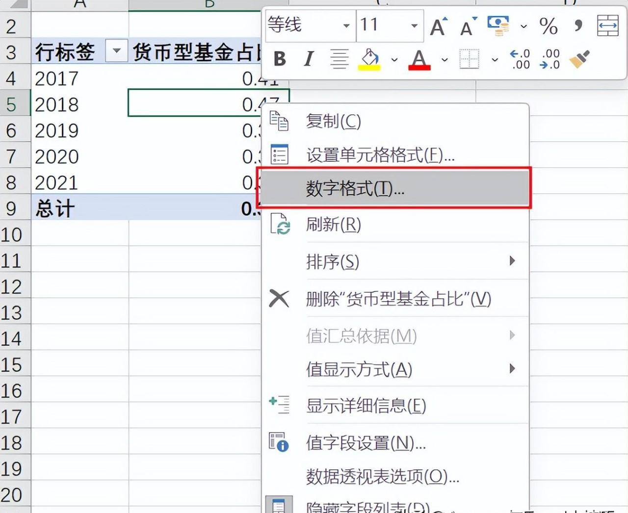Click the increase decimal icon
Image resolution: width=628 pixels, height=513 pixels.
[x=520, y=59]
